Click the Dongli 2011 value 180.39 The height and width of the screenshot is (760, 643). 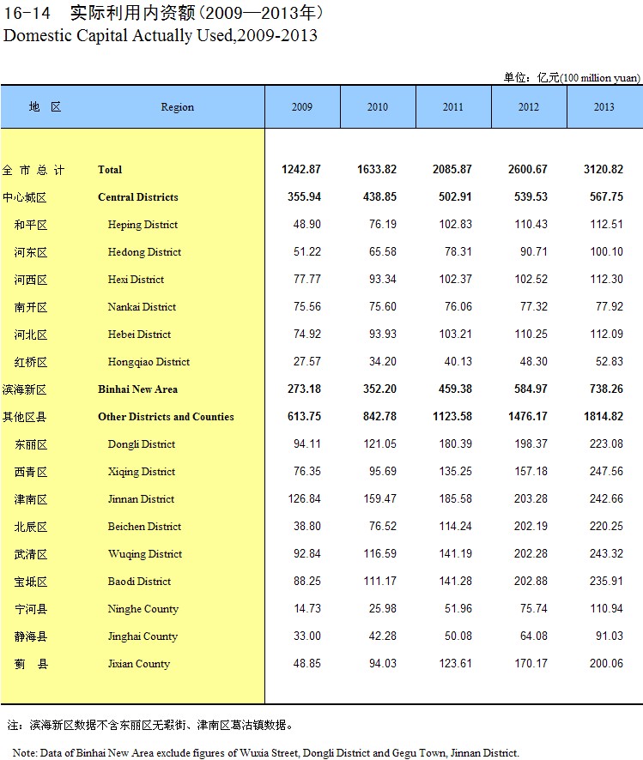point(453,444)
